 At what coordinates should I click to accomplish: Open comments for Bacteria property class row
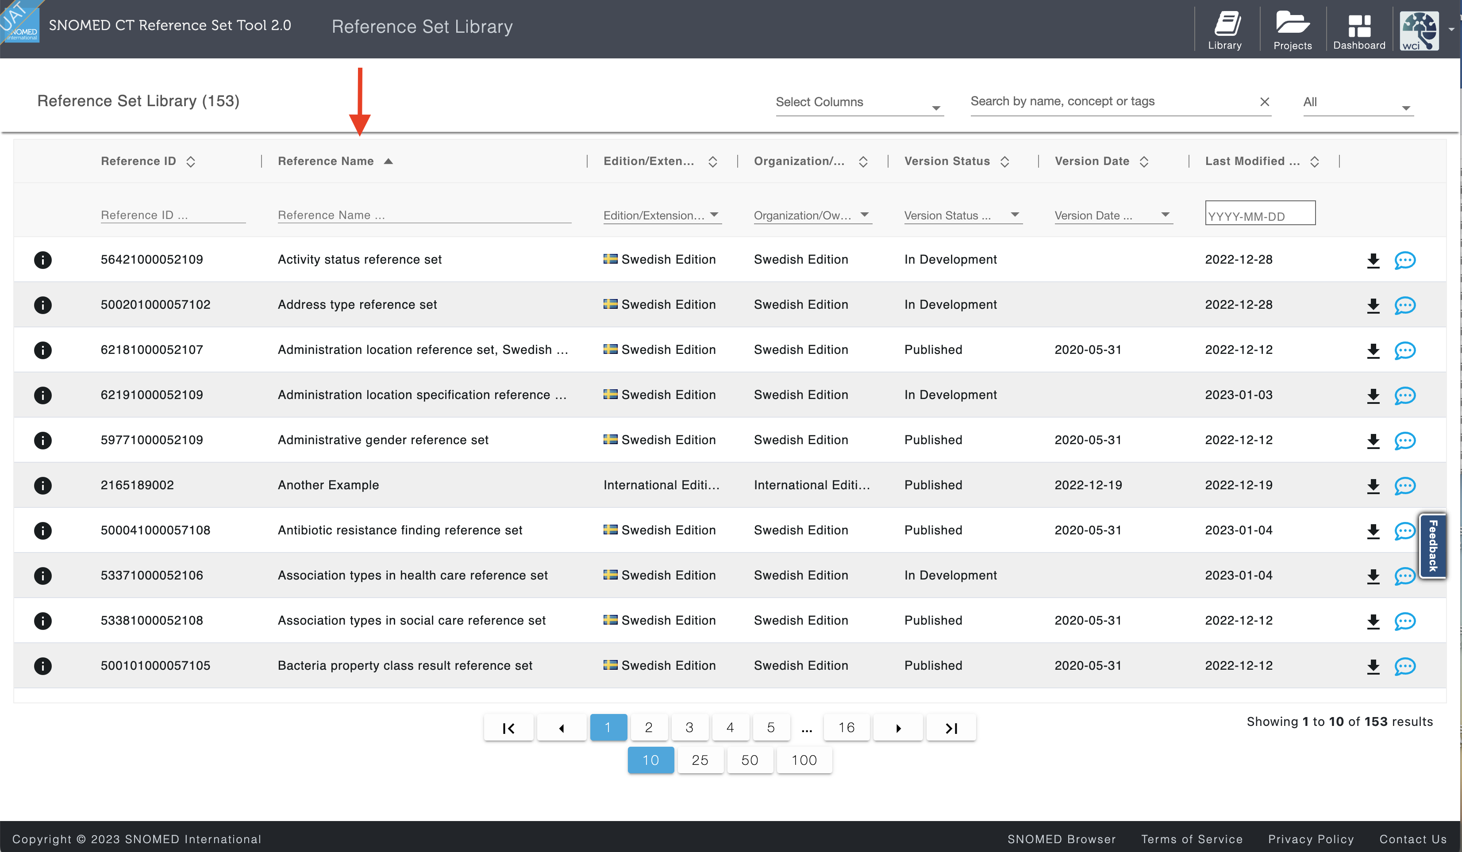(1404, 666)
